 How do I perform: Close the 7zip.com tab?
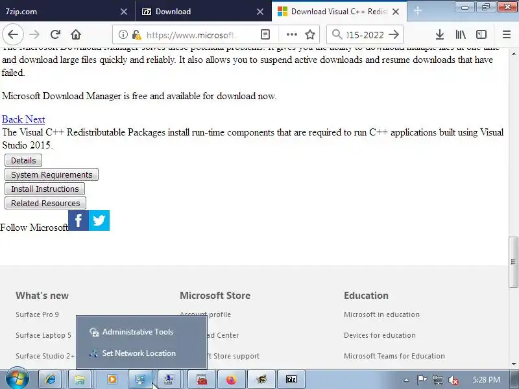point(124,12)
